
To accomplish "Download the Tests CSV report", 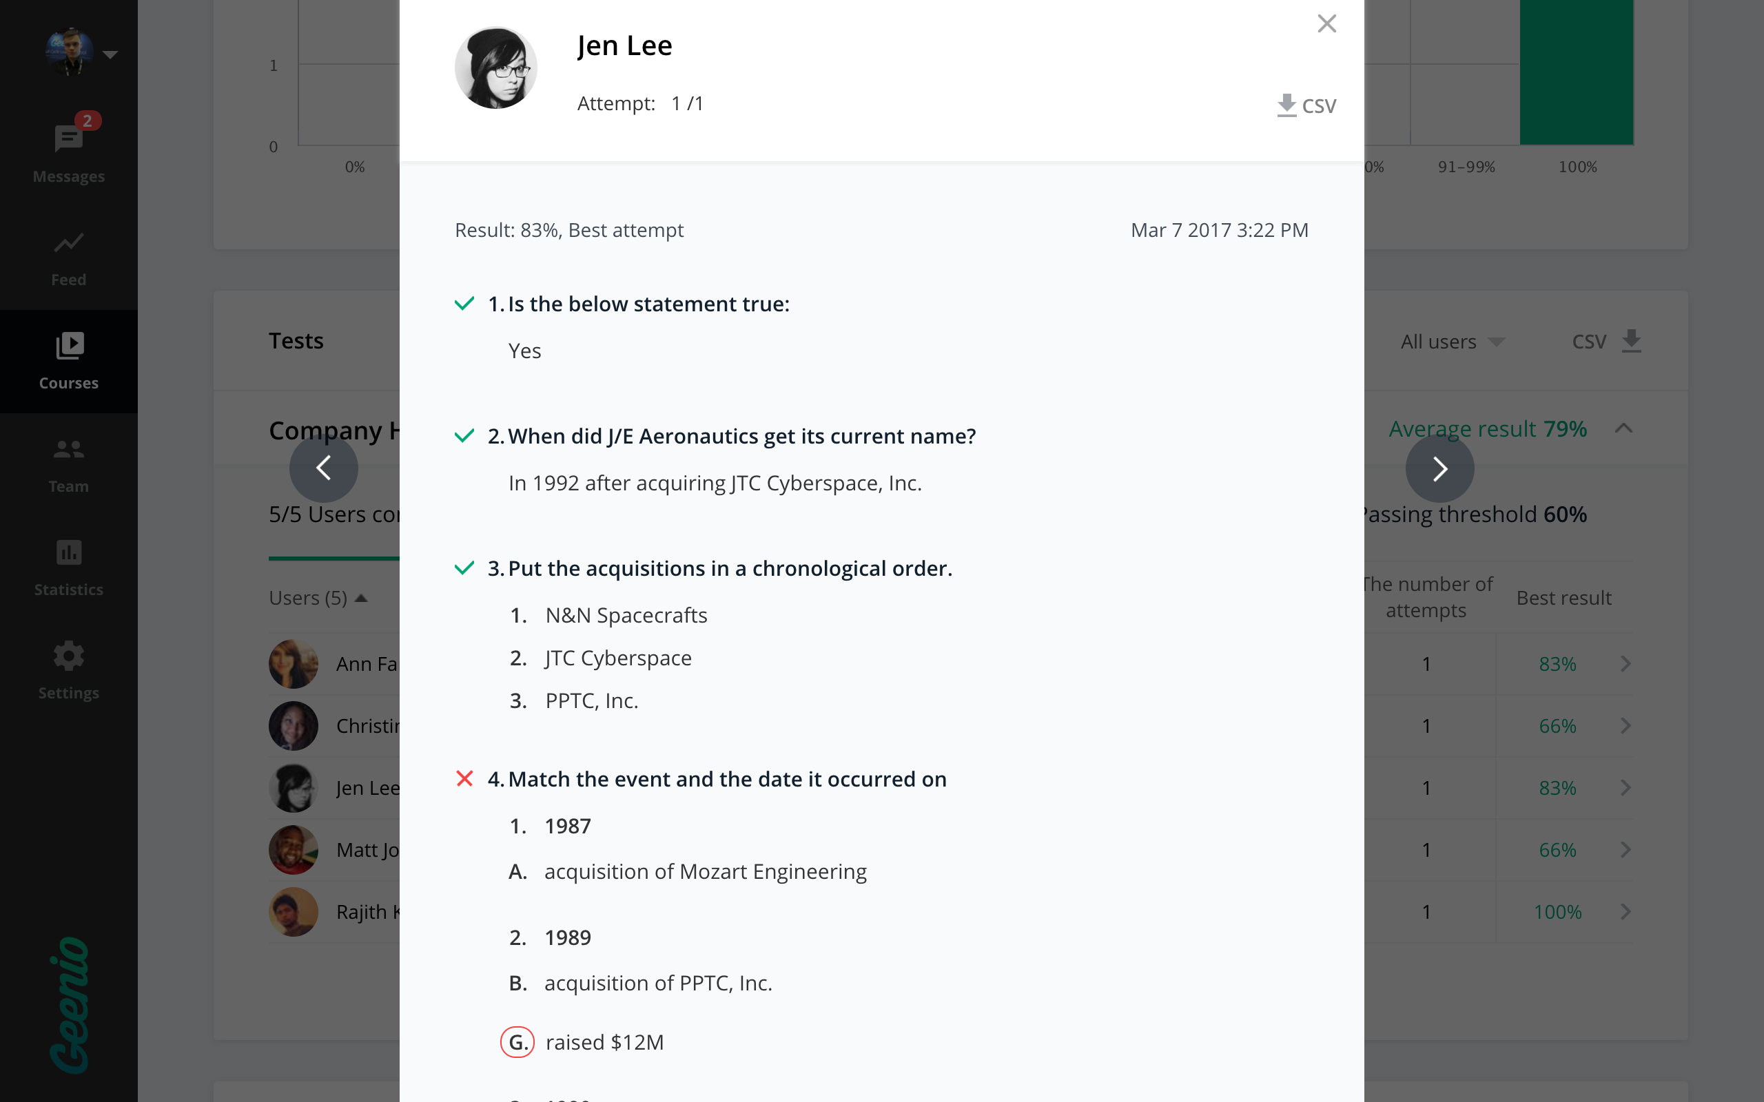I will pyautogui.click(x=1606, y=341).
